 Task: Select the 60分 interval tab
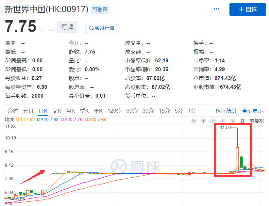pos(132,111)
